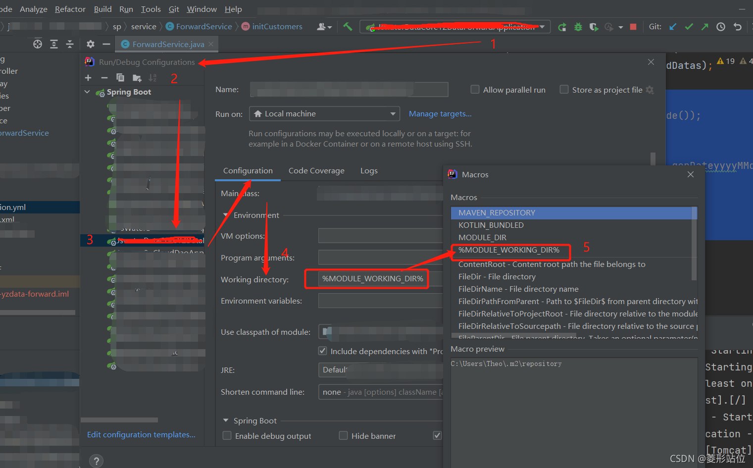
Task: Open the Shorten command line dropdown
Action: tap(381, 392)
